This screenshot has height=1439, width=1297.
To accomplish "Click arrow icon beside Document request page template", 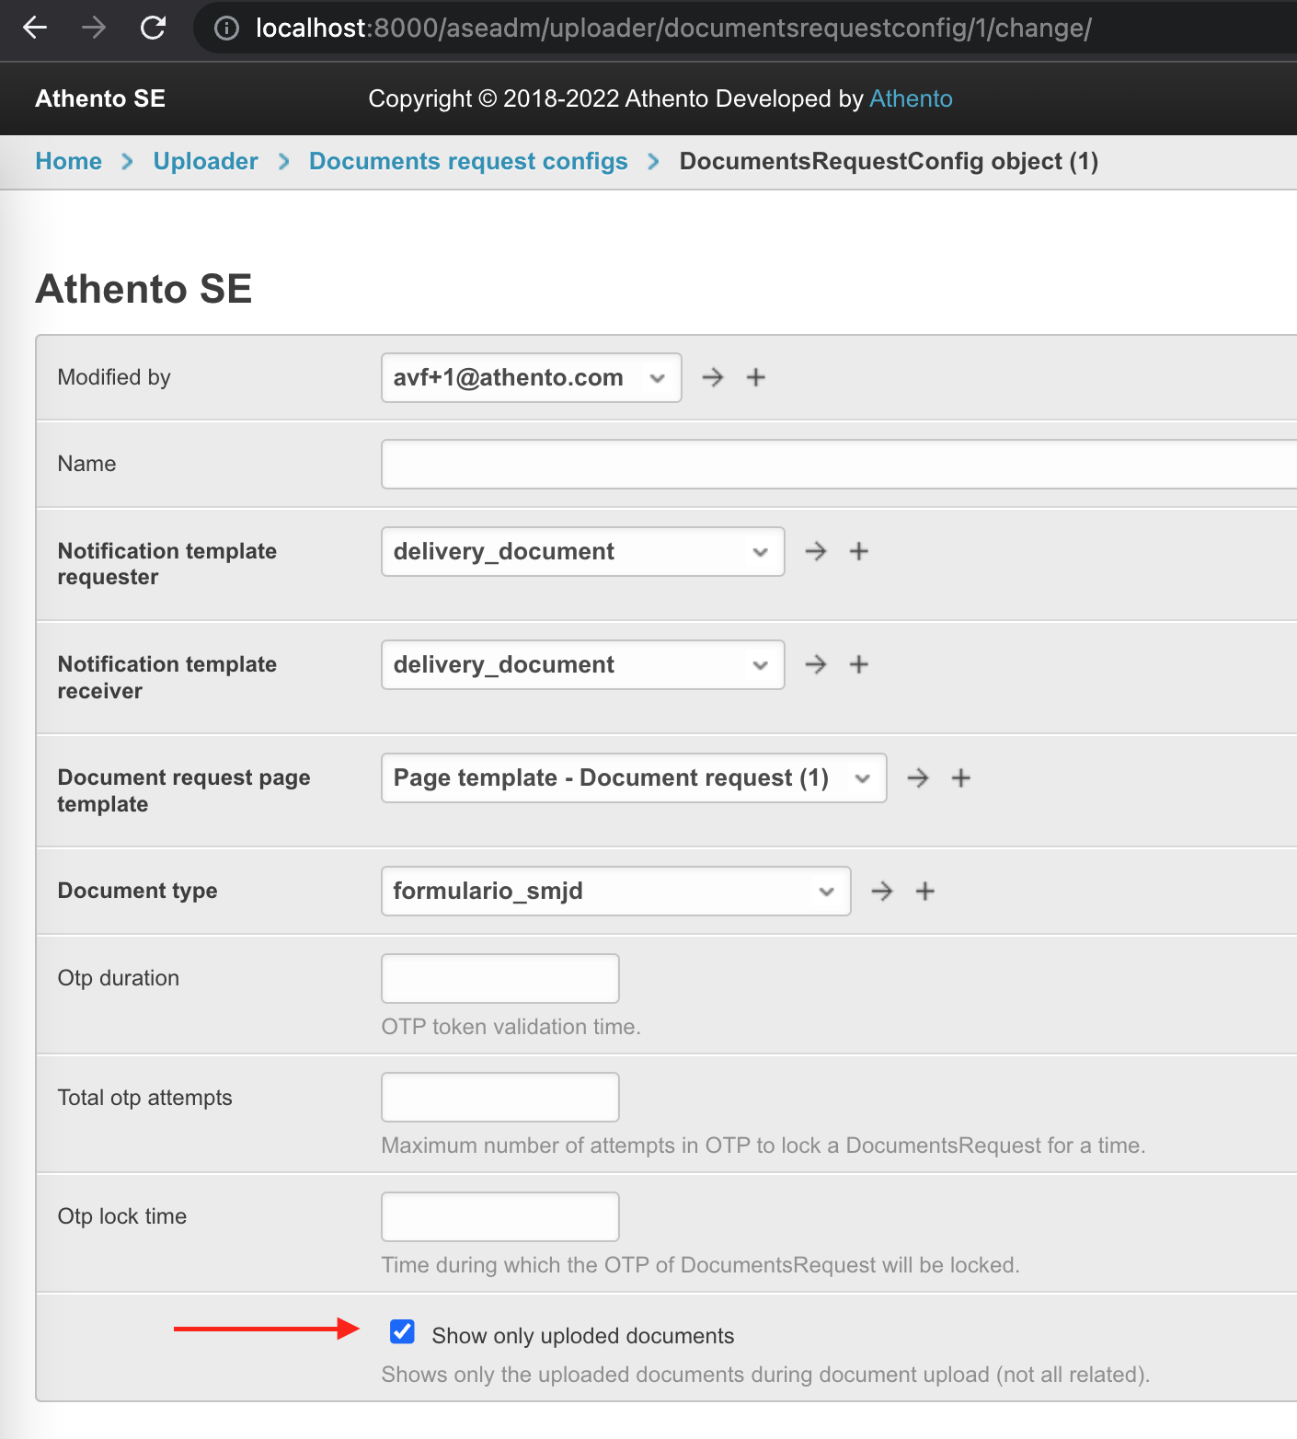I will (918, 777).
